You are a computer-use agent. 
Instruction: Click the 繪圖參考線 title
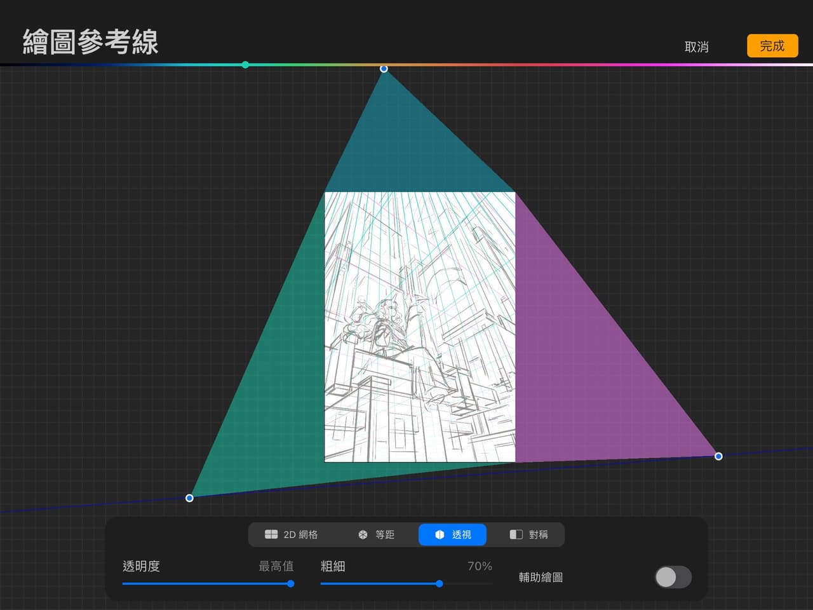[x=91, y=42]
